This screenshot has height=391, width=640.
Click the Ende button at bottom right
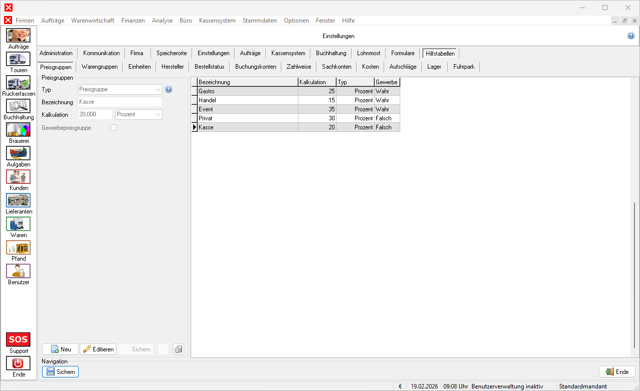pyautogui.click(x=617, y=372)
